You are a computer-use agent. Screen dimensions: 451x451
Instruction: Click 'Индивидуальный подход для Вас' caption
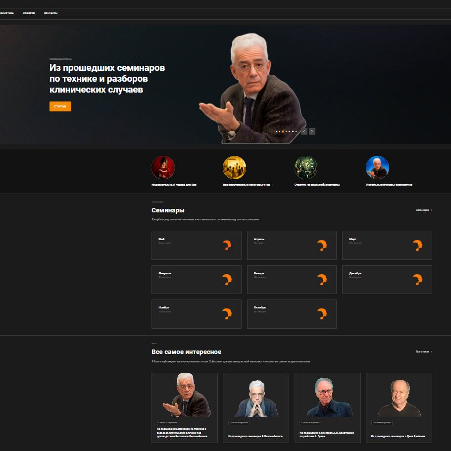point(174,185)
